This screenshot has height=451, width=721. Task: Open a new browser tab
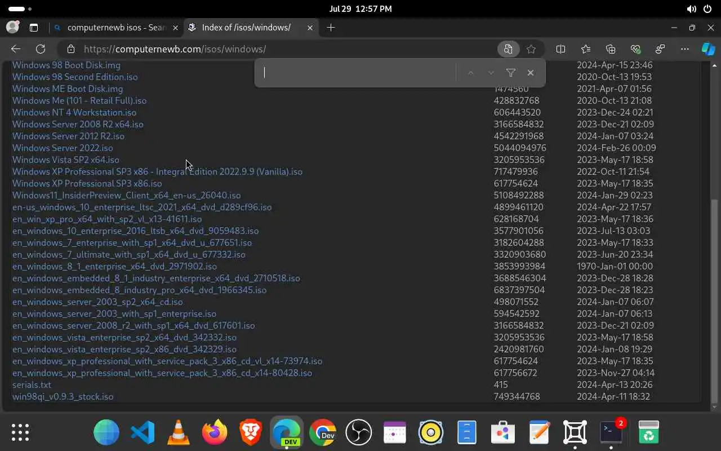(331, 27)
